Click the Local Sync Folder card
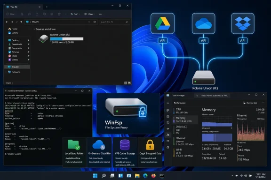The height and width of the screenshot is (180, 271). pos(74,152)
